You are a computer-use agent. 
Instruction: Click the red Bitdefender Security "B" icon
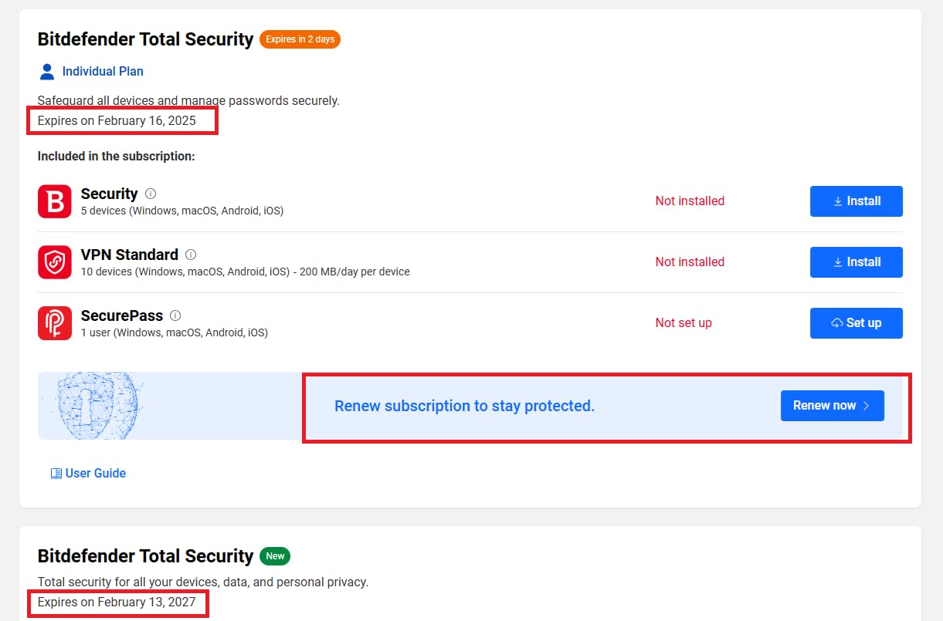pos(54,201)
